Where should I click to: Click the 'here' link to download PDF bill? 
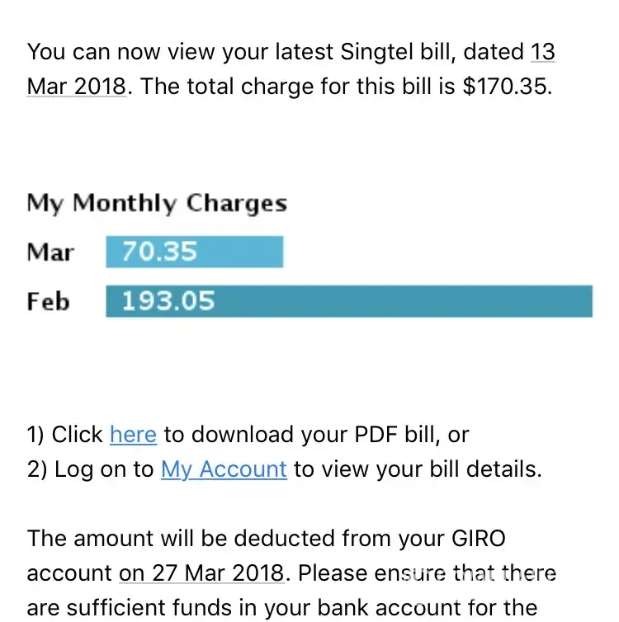133,435
